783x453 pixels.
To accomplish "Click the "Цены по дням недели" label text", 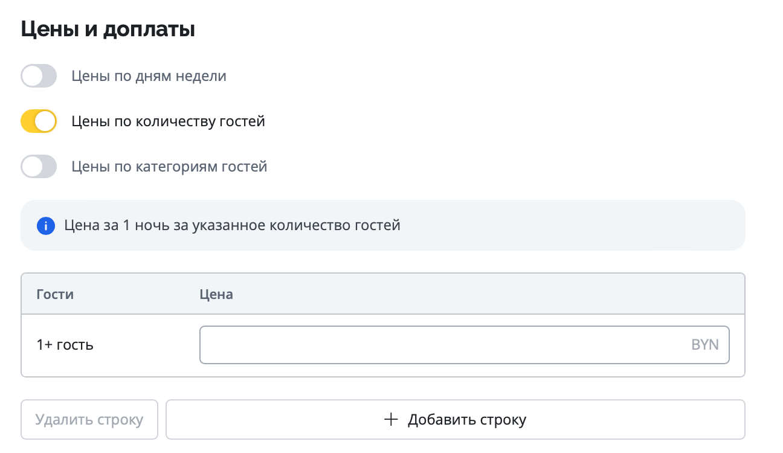I will coord(149,77).
